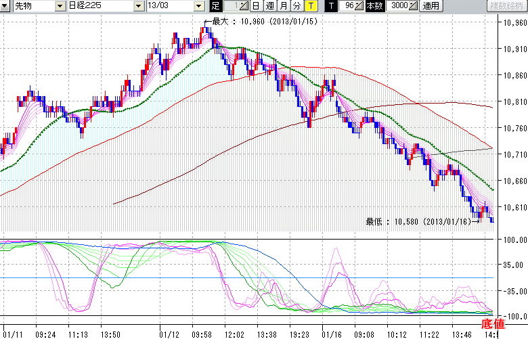This screenshot has width=528, height=339.
Task: Select the 日 (daily) timeframe button
Action: (255, 6)
